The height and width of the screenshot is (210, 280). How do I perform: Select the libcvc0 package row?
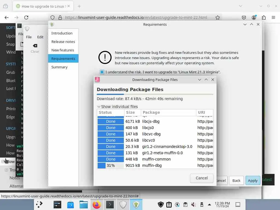[x=155, y=140]
